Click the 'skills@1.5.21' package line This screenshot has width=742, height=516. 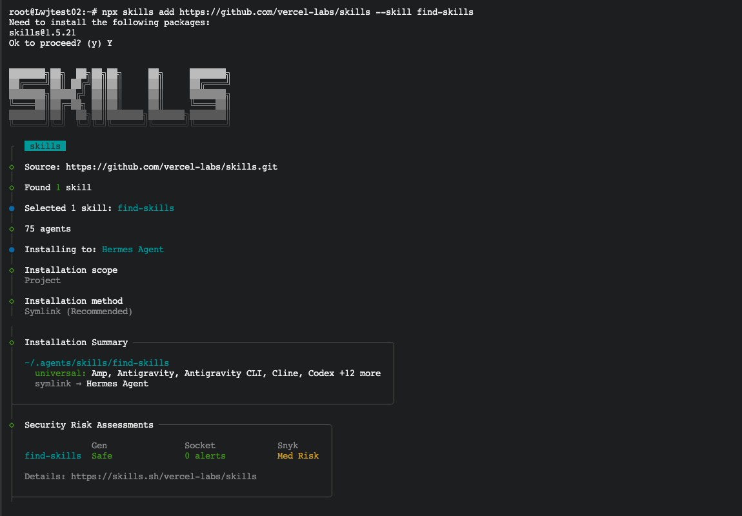(x=43, y=33)
